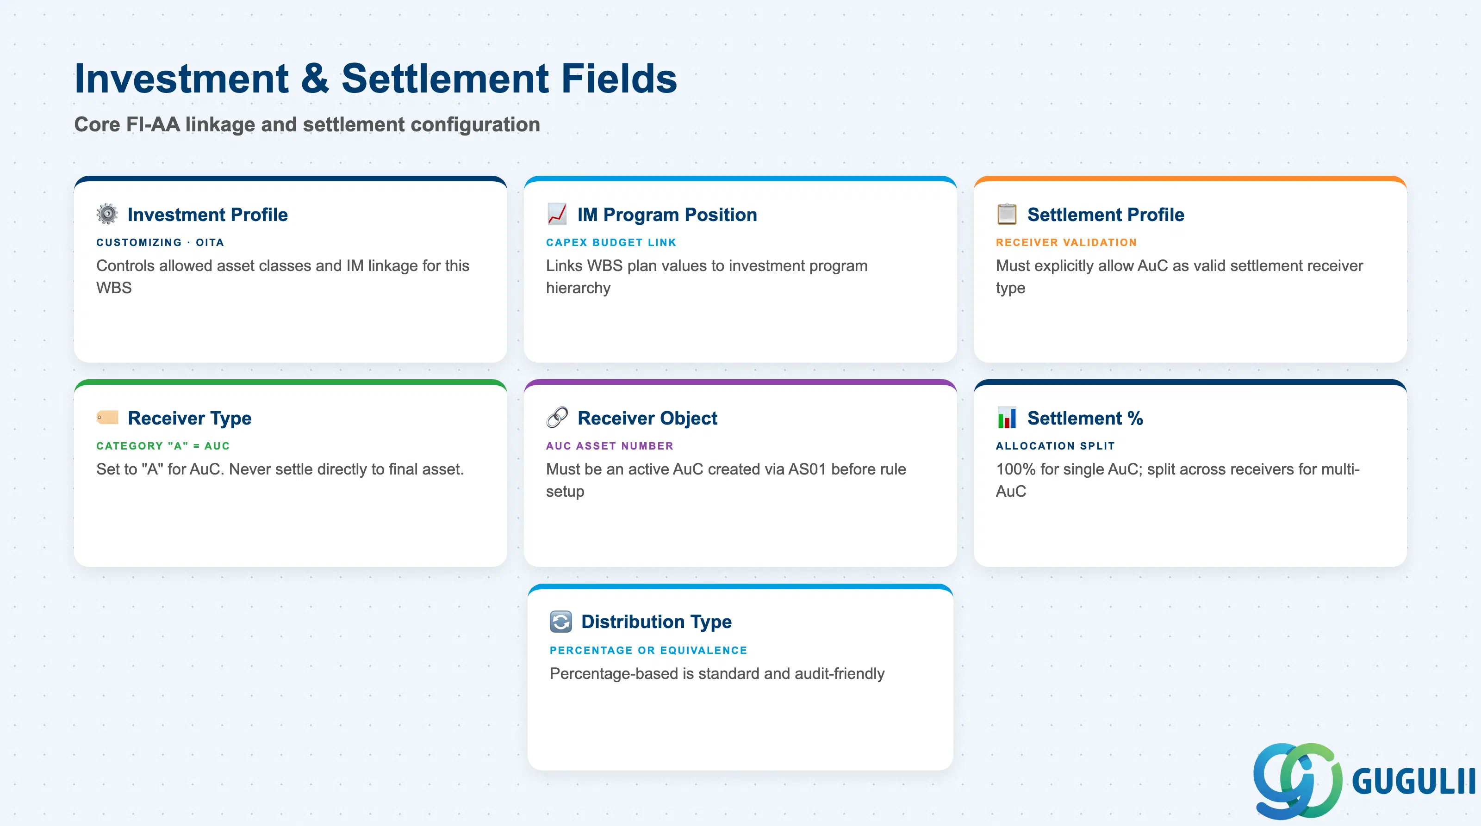Click the PERCENTAGE OR EQUIVALENCE label
1481x826 pixels.
[x=648, y=650]
